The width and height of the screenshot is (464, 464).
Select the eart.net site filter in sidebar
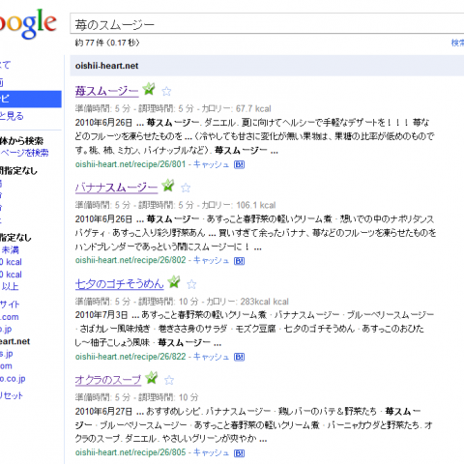pos(14,341)
